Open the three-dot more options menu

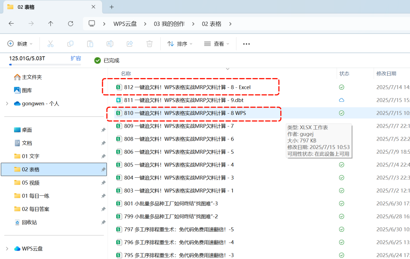point(246,44)
